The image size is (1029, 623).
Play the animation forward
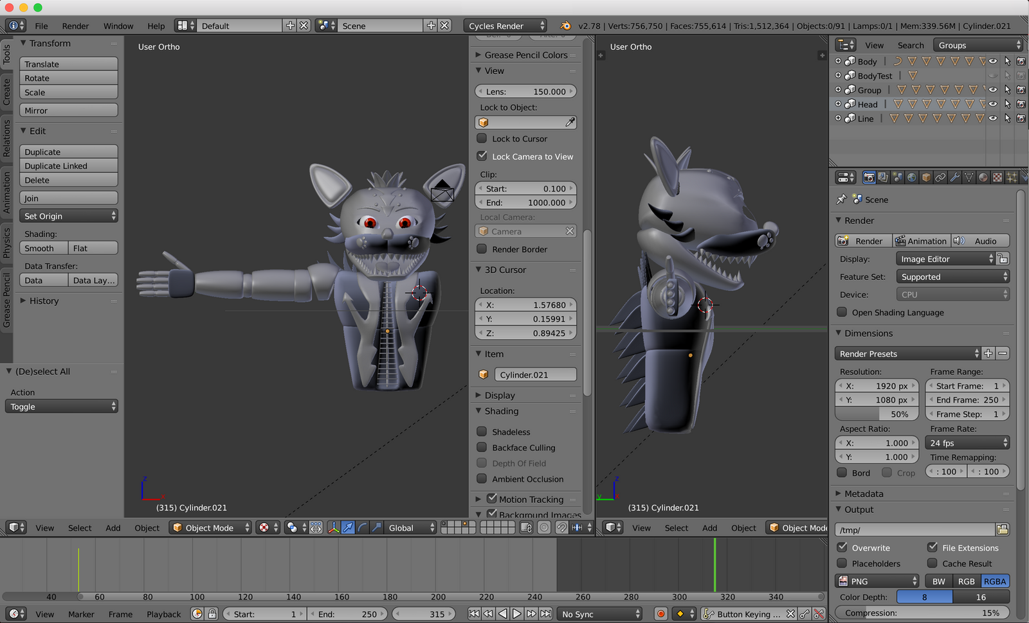pyautogui.click(x=516, y=614)
